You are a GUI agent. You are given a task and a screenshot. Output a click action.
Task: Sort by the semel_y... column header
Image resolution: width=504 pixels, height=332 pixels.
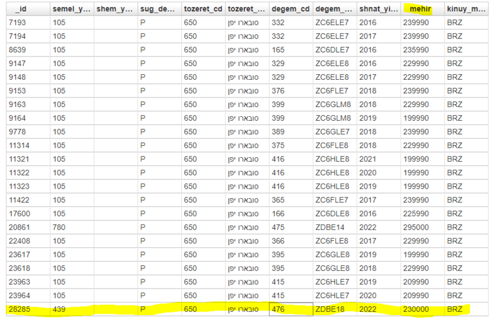tap(72, 9)
